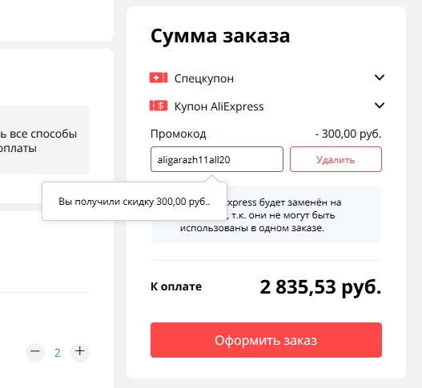Viewport: 422px width, 388px height.
Task: Click the red Спецкупон ticket icon
Action: pos(159,78)
